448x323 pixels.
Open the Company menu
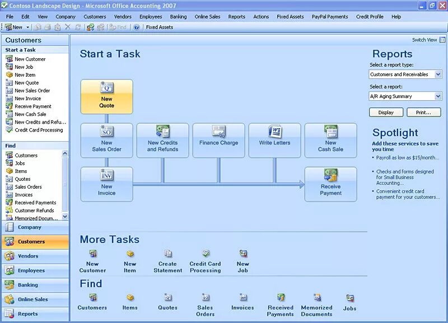click(66, 17)
